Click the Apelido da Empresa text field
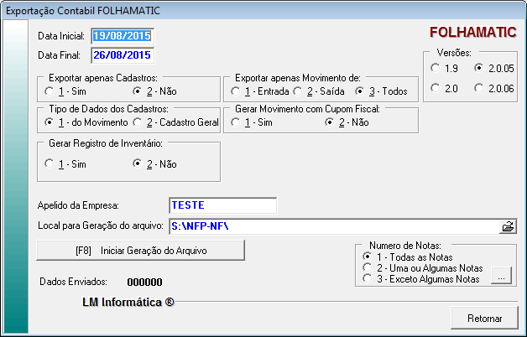The width and height of the screenshot is (527, 337). tap(222, 205)
